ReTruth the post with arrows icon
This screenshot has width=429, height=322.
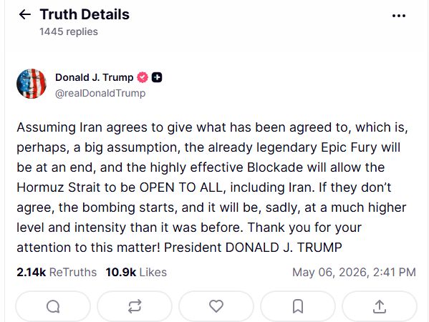pyautogui.click(x=135, y=306)
